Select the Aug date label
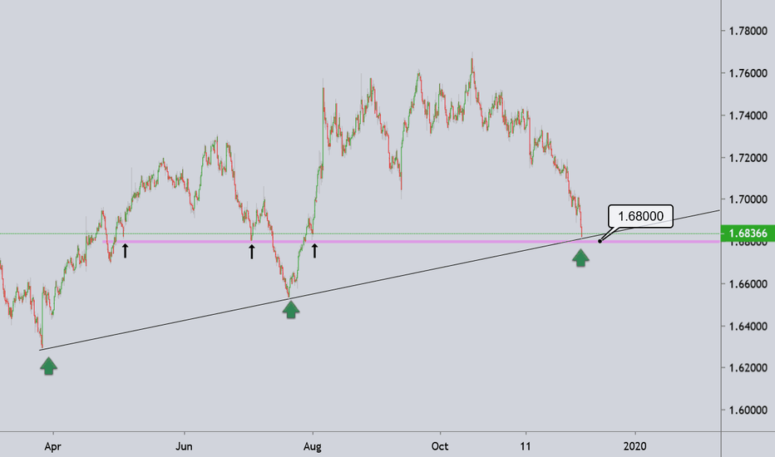The width and height of the screenshot is (775, 457). 313,445
